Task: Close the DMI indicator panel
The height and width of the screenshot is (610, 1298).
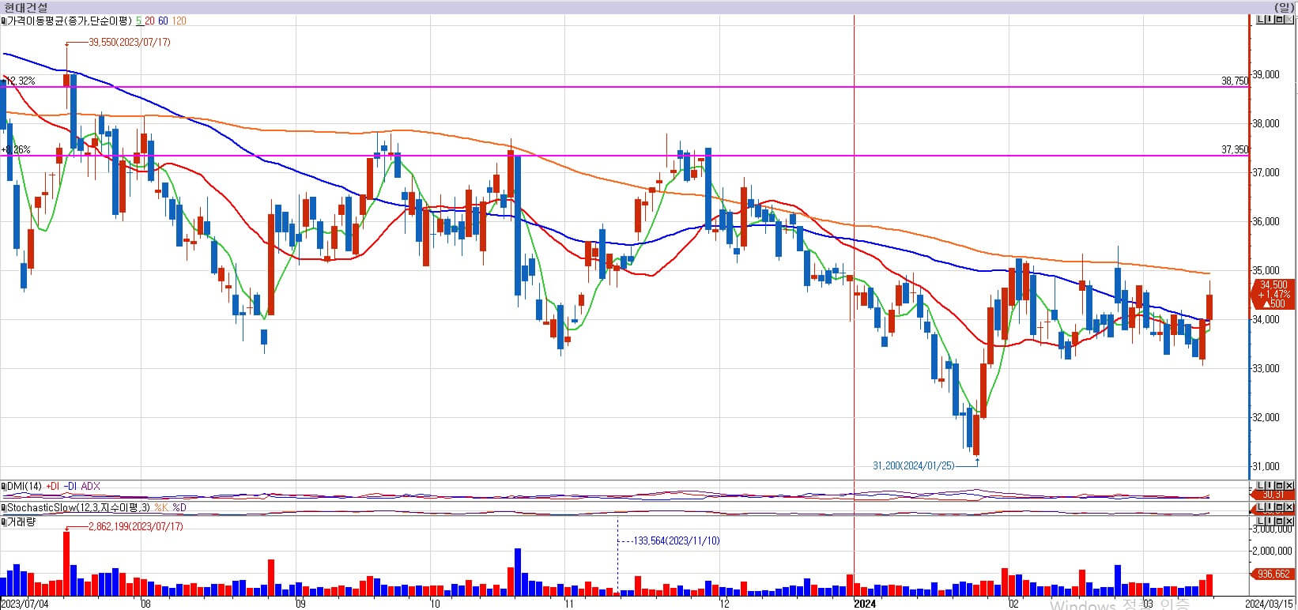Action: (x=1289, y=485)
